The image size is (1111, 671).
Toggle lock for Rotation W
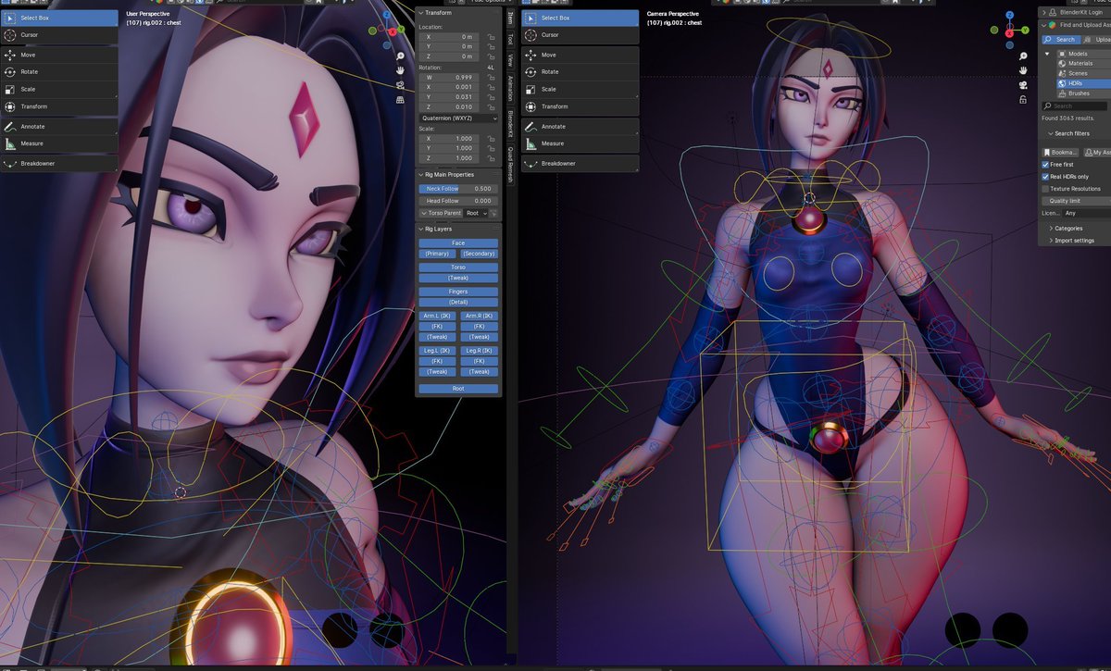491,77
